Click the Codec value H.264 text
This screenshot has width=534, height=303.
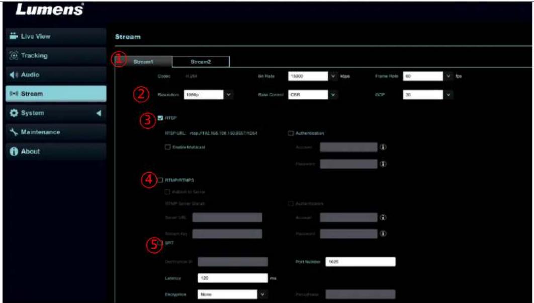tap(192, 76)
